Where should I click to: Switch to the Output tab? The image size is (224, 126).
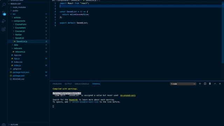point(68,84)
